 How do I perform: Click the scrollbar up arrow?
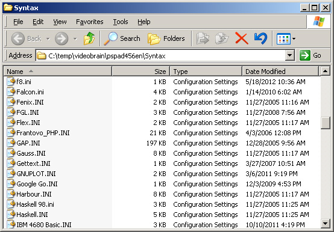click(326, 71)
